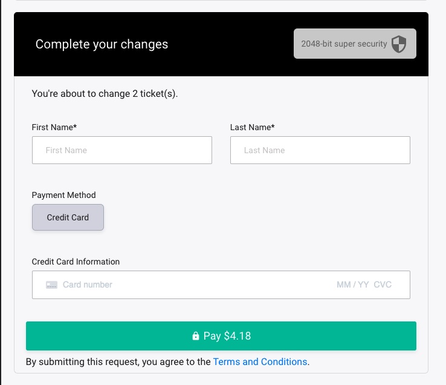The width and height of the screenshot is (446, 385).
Task: Open the Terms and Conditions link
Action: (x=260, y=361)
